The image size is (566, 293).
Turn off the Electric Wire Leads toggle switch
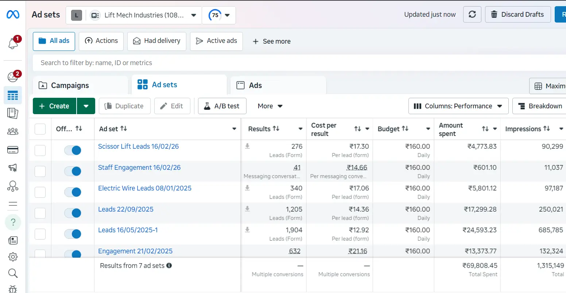73,192
